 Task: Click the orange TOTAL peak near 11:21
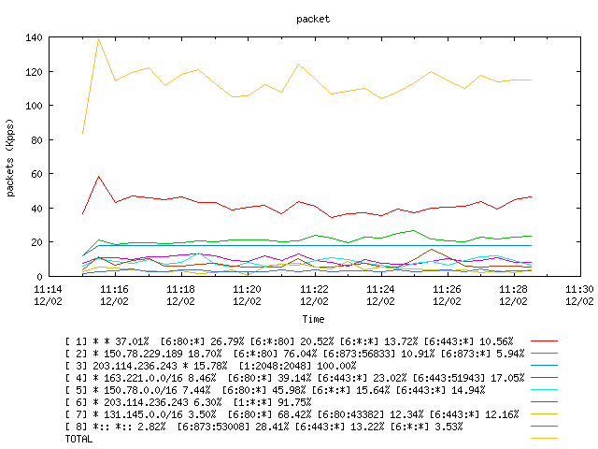(x=298, y=65)
